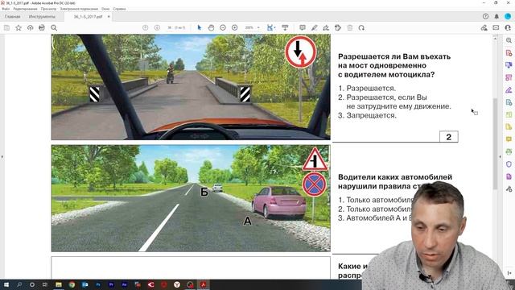The image size is (515, 290).
Task: Click the fit page view icon
Action: 270,28
